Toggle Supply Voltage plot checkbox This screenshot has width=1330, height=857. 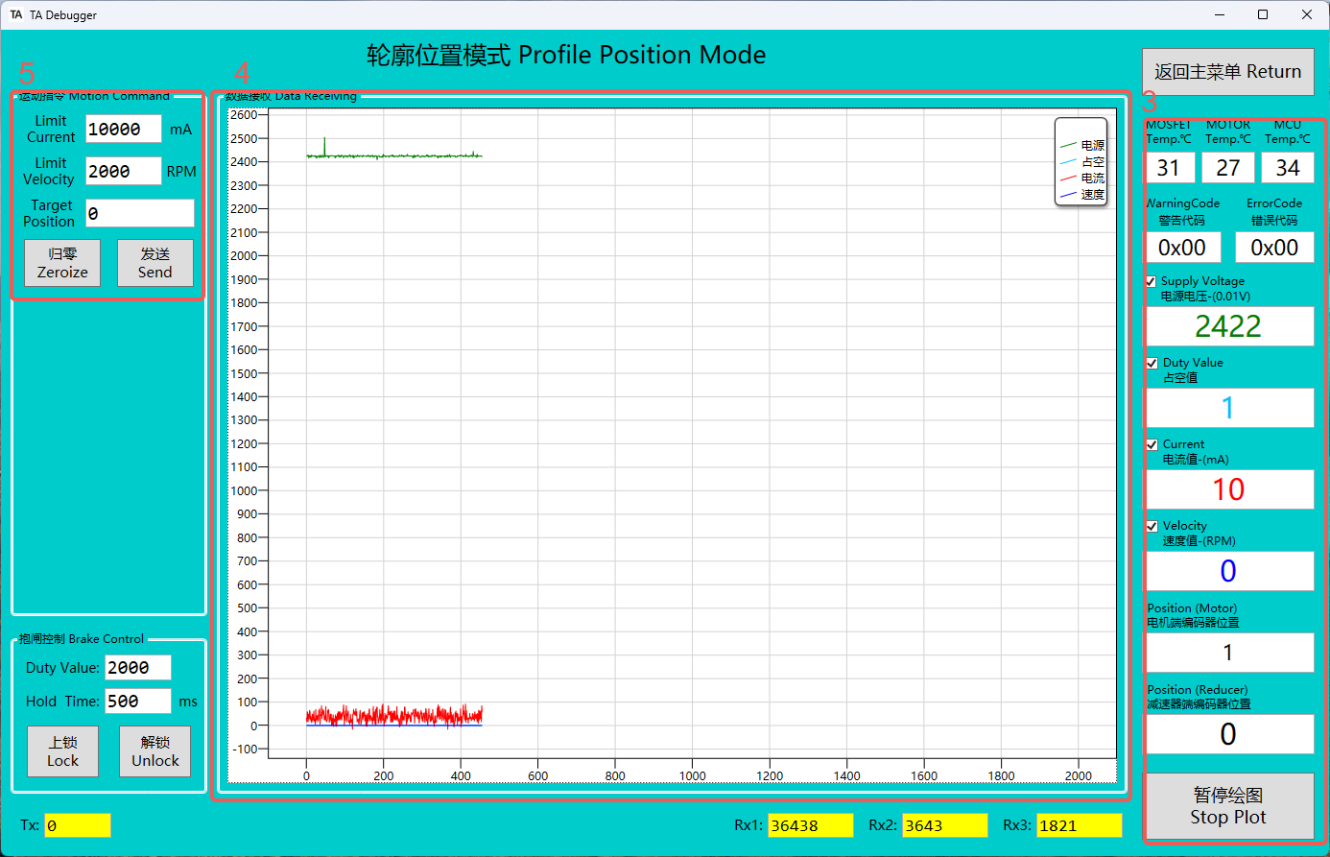click(1152, 281)
